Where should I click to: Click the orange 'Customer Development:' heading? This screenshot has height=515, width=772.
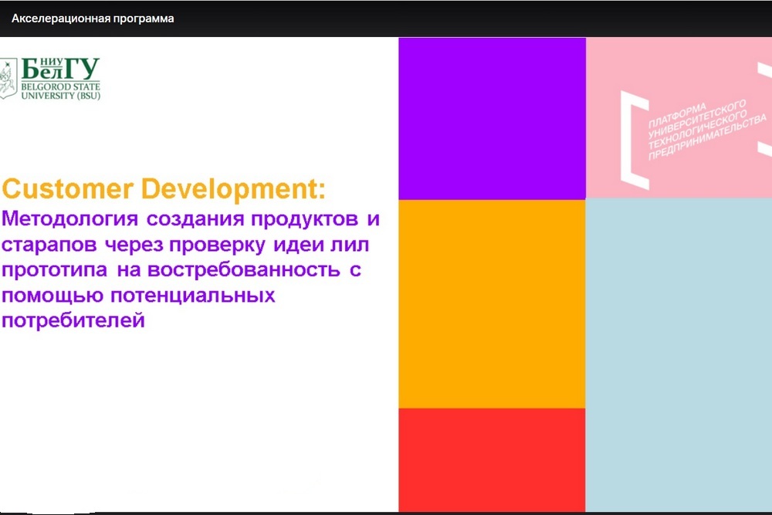click(164, 189)
